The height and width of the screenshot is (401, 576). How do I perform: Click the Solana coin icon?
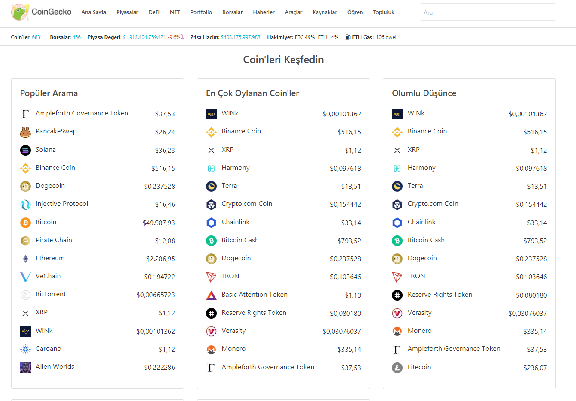(x=25, y=150)
